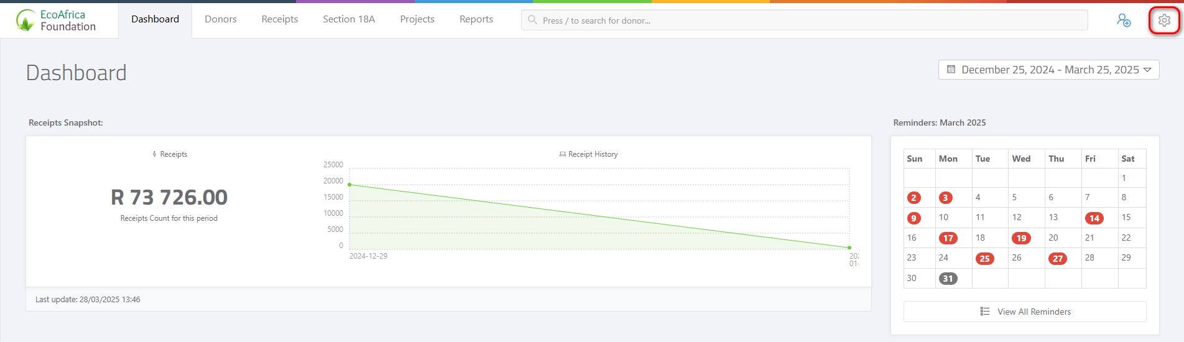Screen dimensions: 1184x342
Task: Select the grey March 31 badge
Action: pos(948,279)
